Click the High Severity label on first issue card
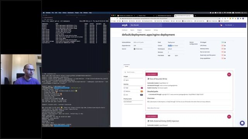The height and width of the screenshot is (139, 248). click(x=152, y=74)
